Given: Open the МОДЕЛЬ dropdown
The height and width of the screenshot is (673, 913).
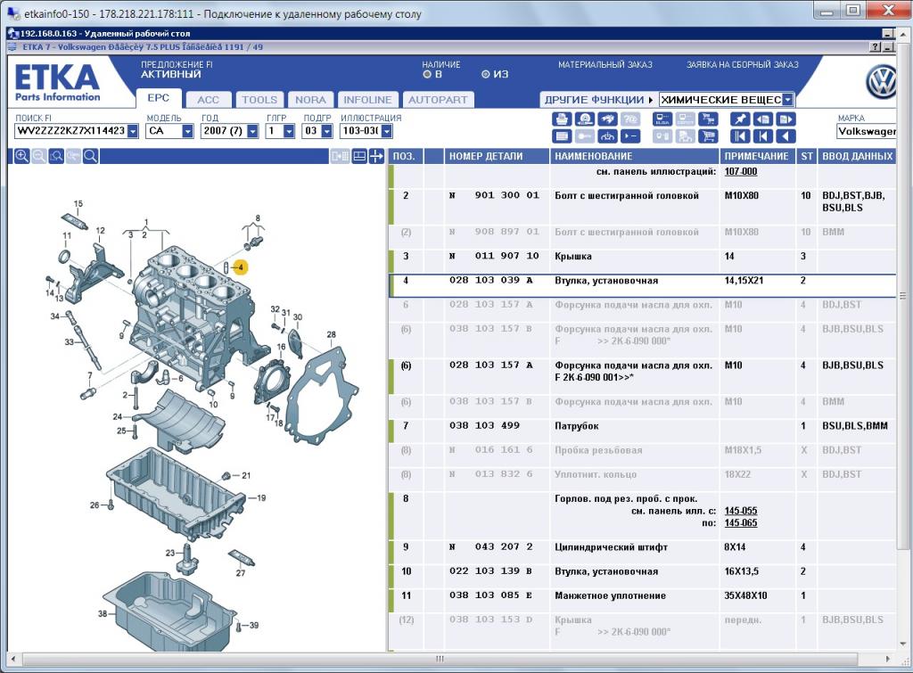Looking at the screenshot, I should [x=187, y=131].
